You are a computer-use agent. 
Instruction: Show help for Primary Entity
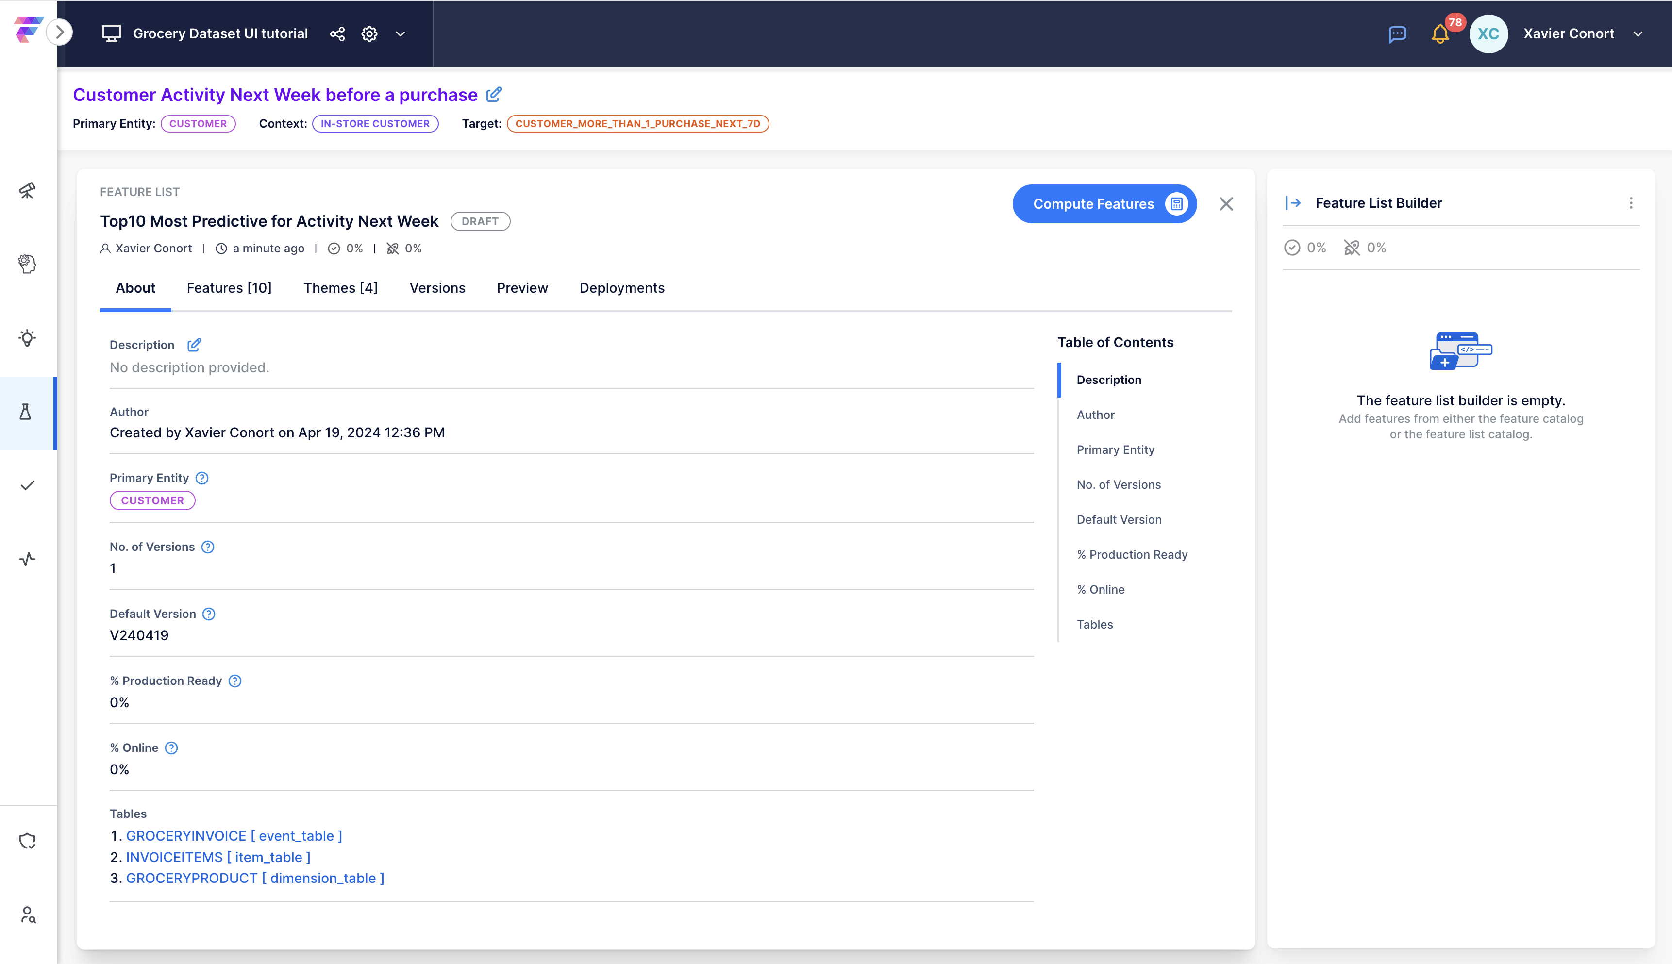point(202,478)
